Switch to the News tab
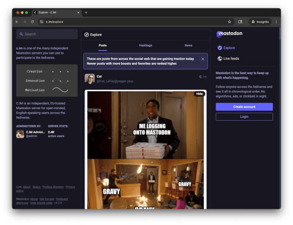This screenshot has height=225, width=293. [188, 45]
